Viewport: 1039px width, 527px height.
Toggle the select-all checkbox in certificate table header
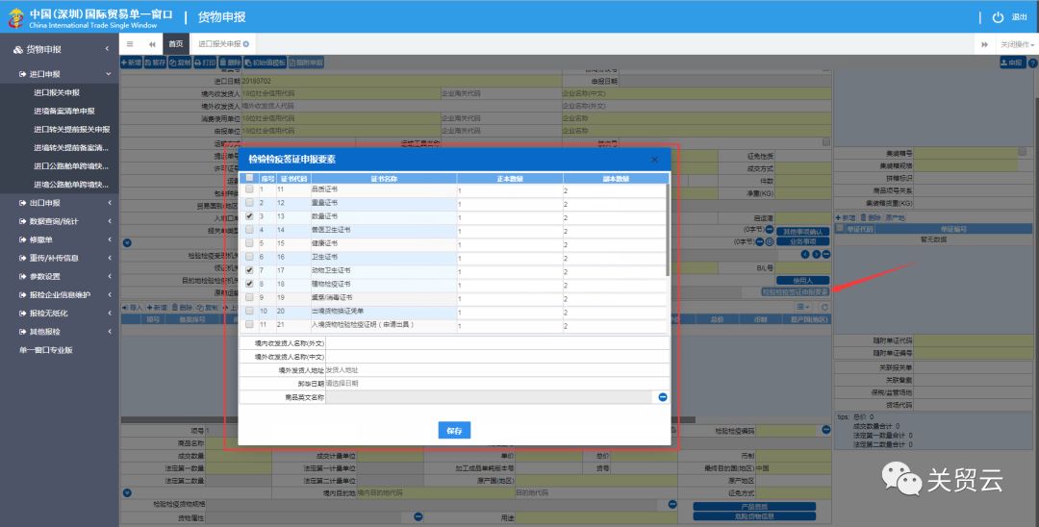pos(249,178)
